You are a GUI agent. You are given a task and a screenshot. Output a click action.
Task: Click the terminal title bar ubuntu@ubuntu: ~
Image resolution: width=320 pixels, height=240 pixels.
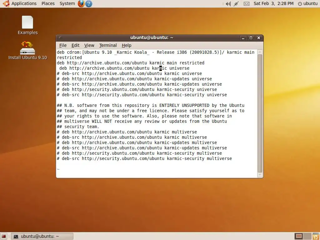pyautogui.click(x=152, y=38)
